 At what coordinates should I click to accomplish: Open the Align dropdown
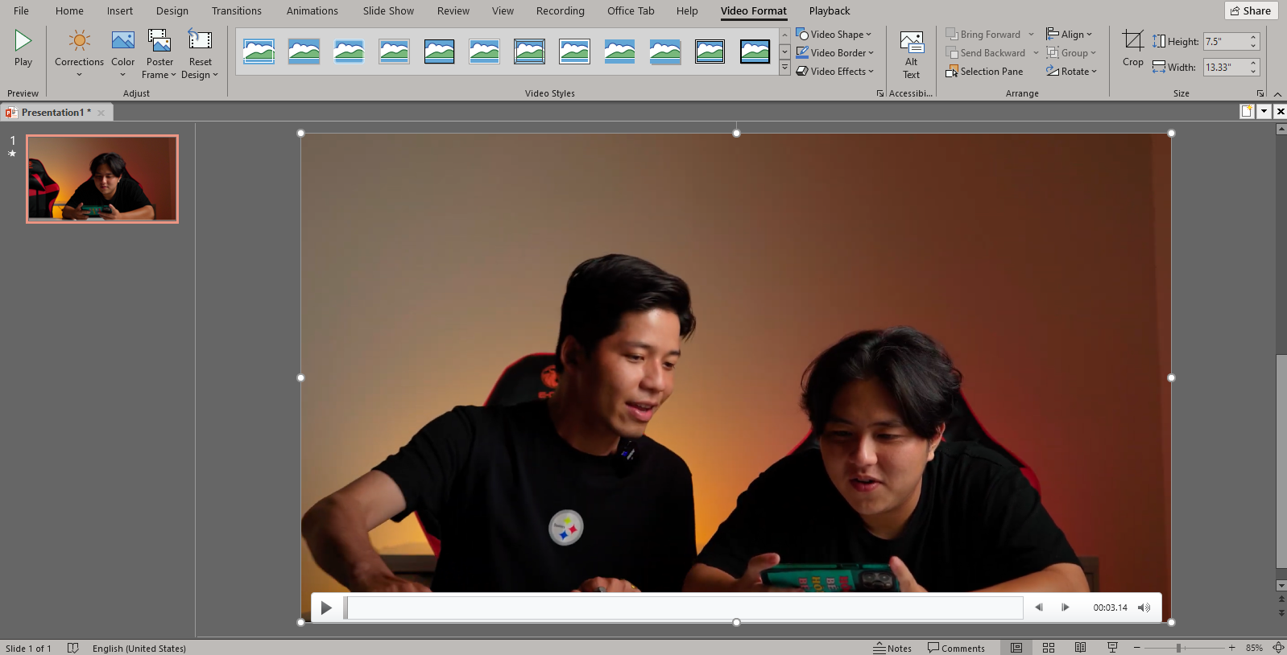[1069, 35]
